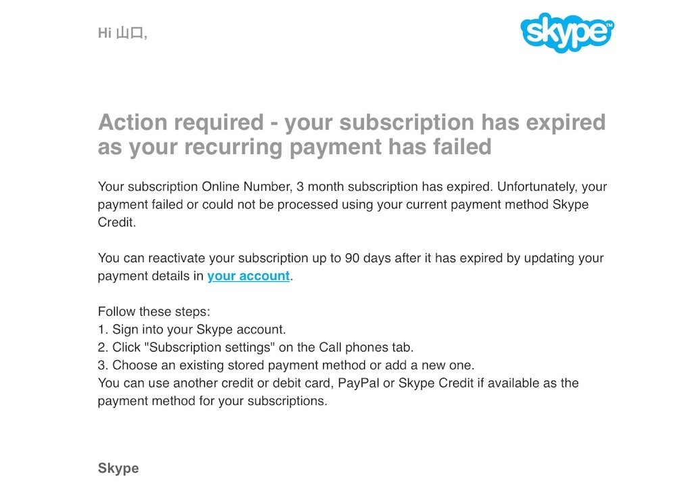Viewport: 692px width, 486px height.
Task: Click the 'Hi 山口,' greeting text
Action: pos(123,32)
